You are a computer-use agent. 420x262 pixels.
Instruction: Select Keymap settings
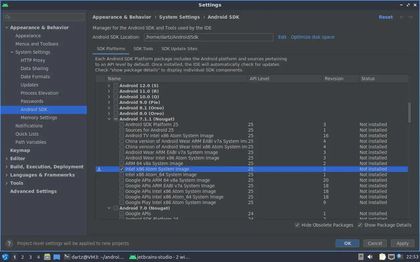pyautogui.click(x=20, y=150)
